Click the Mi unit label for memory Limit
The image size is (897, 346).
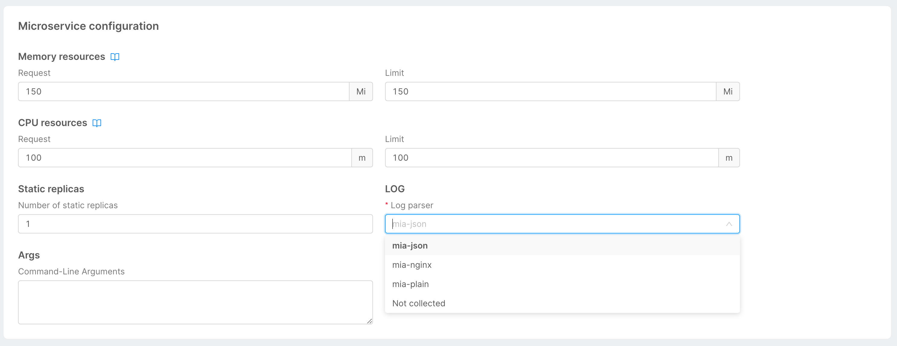pos(728,91)
